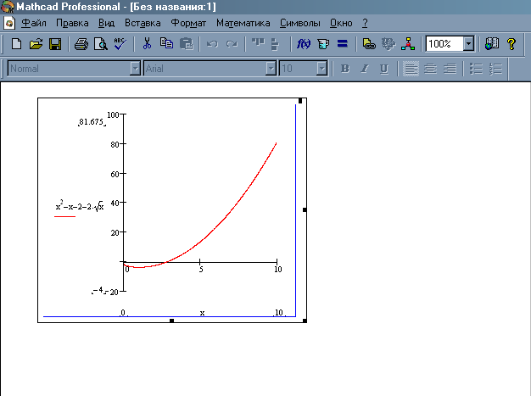This screenshot has height=396, width=531.
Task: Insert hyperlink with the chain link icon
Action: 369,44
